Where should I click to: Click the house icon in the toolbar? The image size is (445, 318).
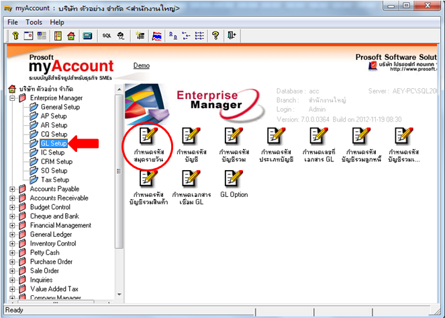click(71, 36)
